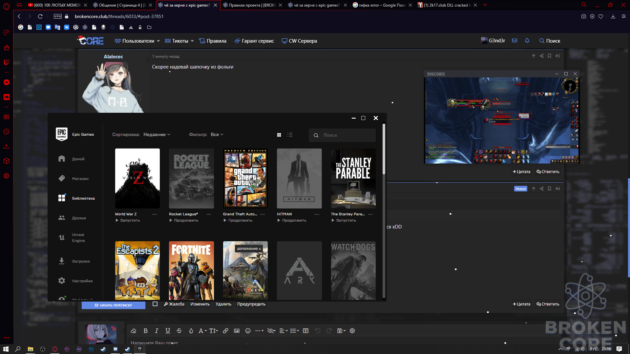Image resolution: width=630 pixels, height=354 pixels.
Task: Switch library to list view
Action: (x=290, y=135)
